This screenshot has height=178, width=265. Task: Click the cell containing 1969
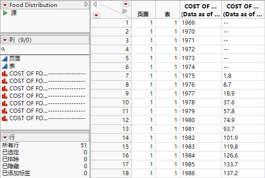(201, 23)
